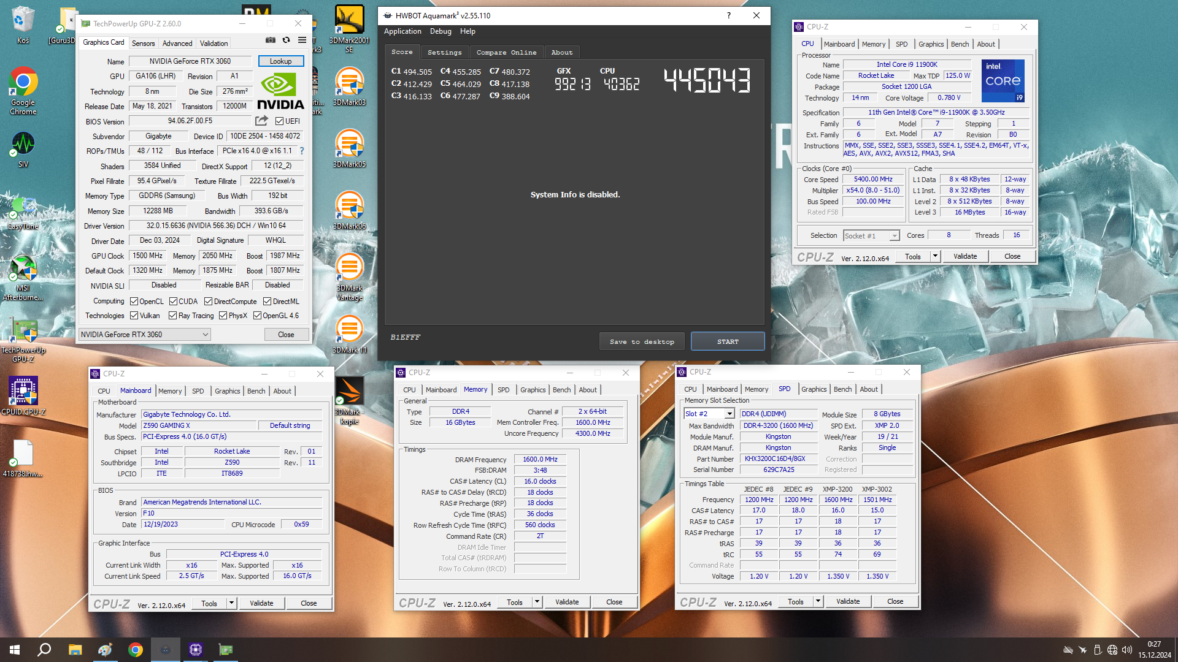Expand Tools arrow in CPU-Z SPD window

pos(818,601)
